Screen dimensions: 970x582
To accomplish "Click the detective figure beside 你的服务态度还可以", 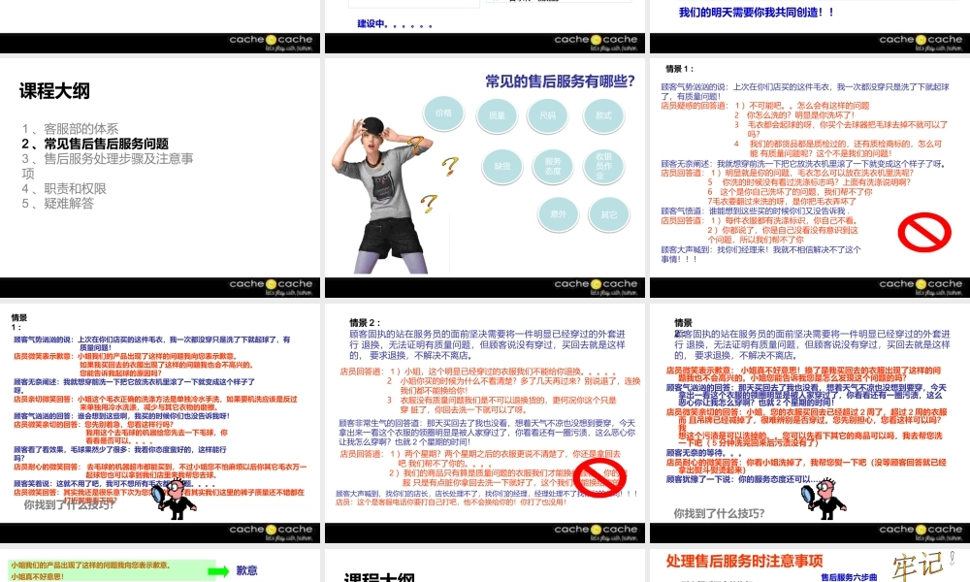I will tap(824, 499).
